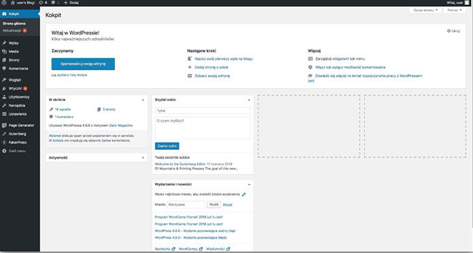473x253 pixels.
Task: Open WordPress 4.9.4 release news link
Action: 195,231
